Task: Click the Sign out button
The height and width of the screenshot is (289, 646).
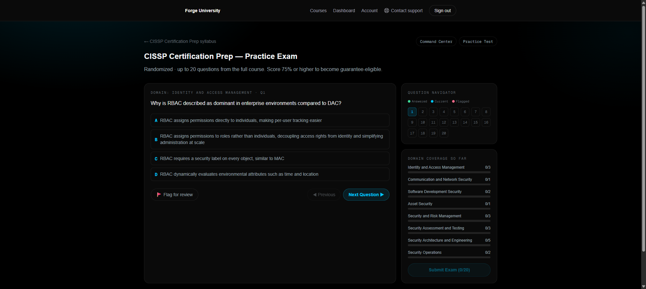Action: 443,11
